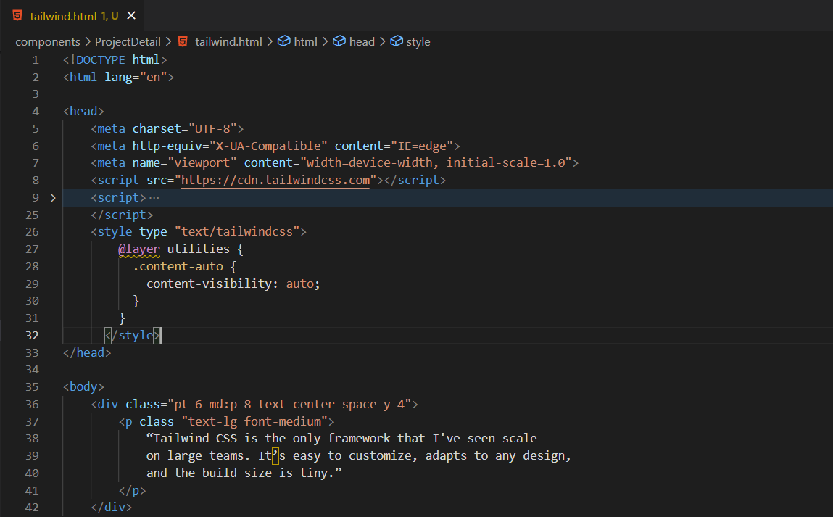Place cursor on the opening body tag

[x=83, y=386]
